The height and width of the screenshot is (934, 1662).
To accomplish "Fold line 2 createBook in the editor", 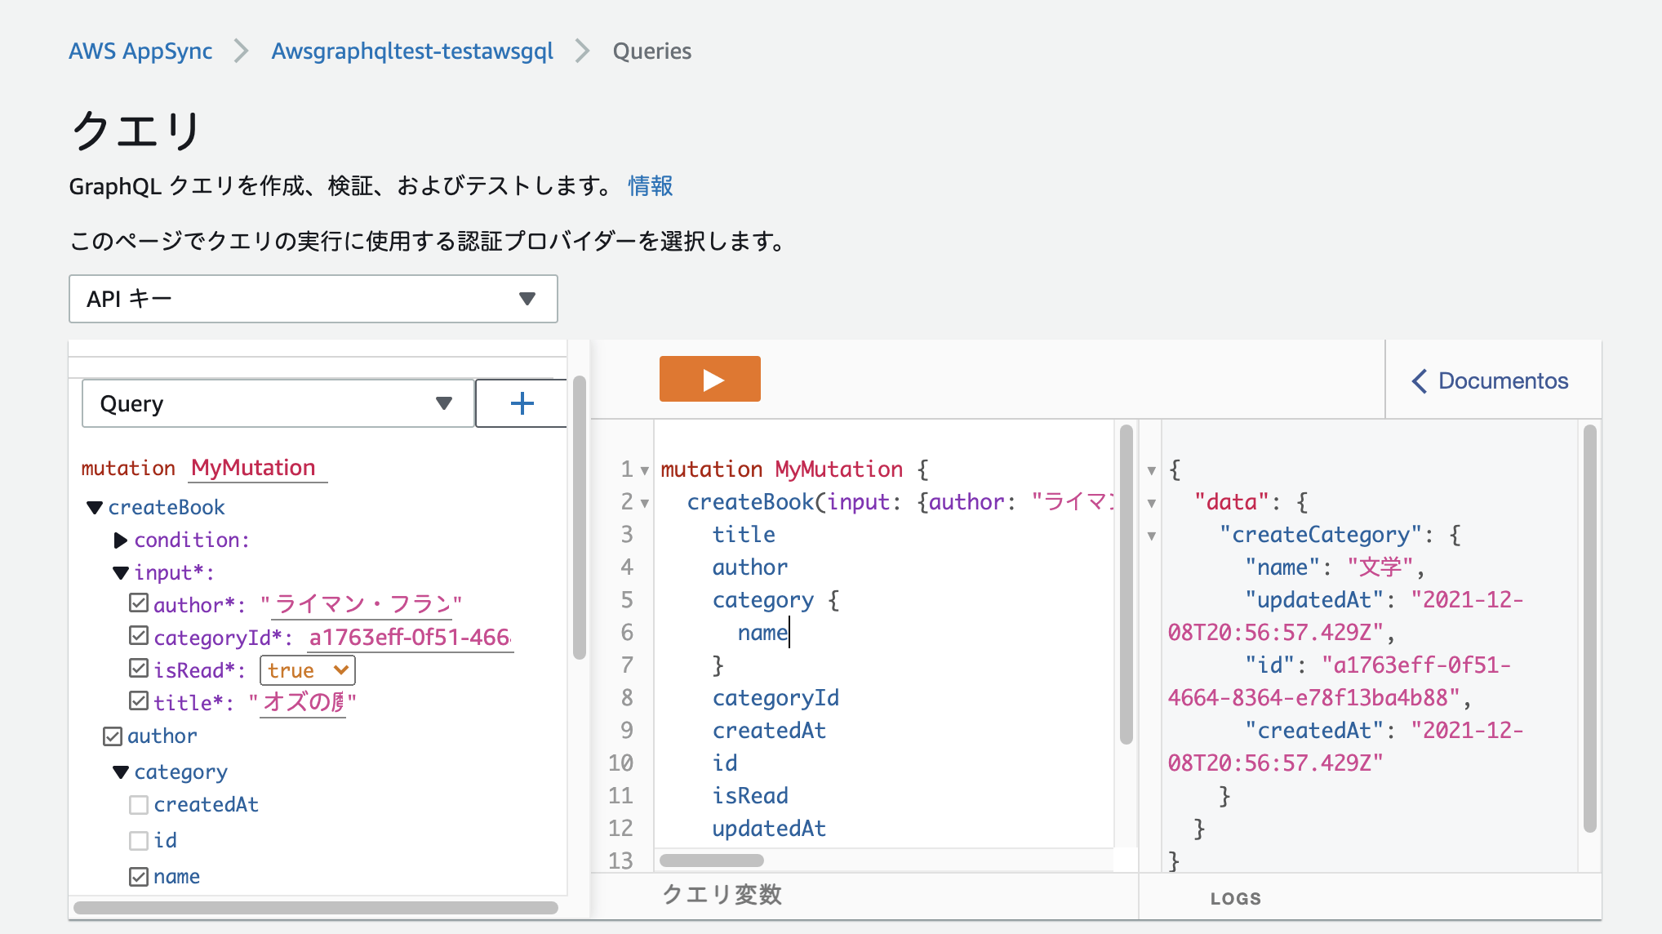I will (x=644, y=503).
